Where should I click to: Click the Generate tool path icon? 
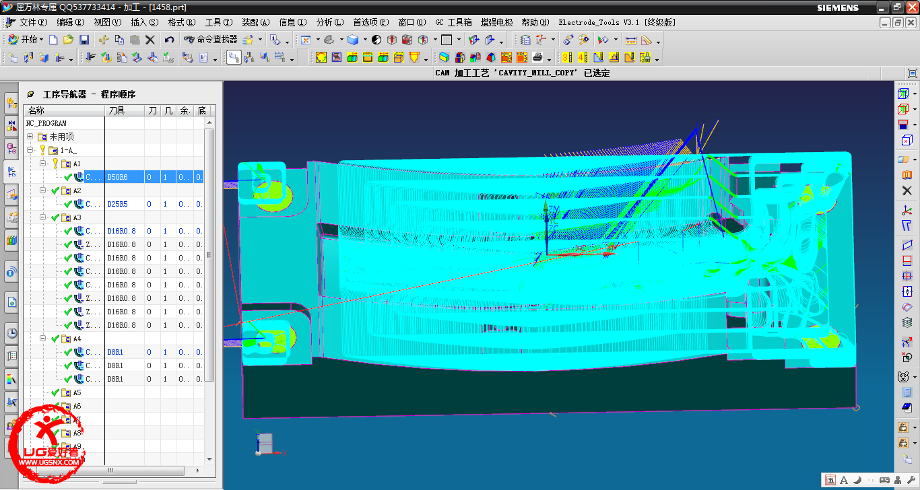pyautogui.click(x=90, y=58)
